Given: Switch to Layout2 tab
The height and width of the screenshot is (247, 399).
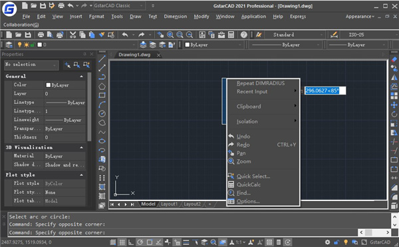Looking at the screenshot, I should point(192,204).
